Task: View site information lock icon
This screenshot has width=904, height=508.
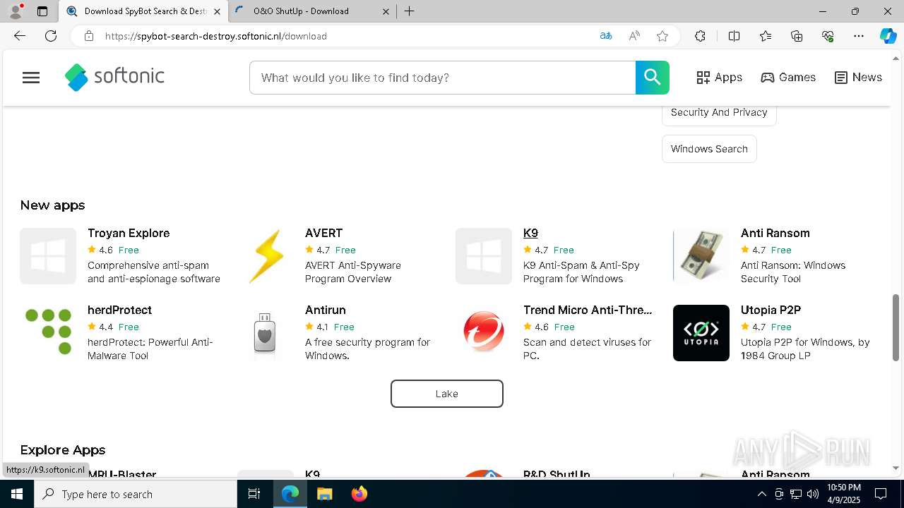Action: [89, 36]
